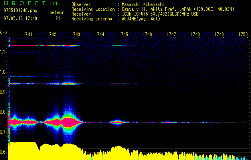Click the 1745 time axis label
Screen dimensions: 251x160
point(124,34)
